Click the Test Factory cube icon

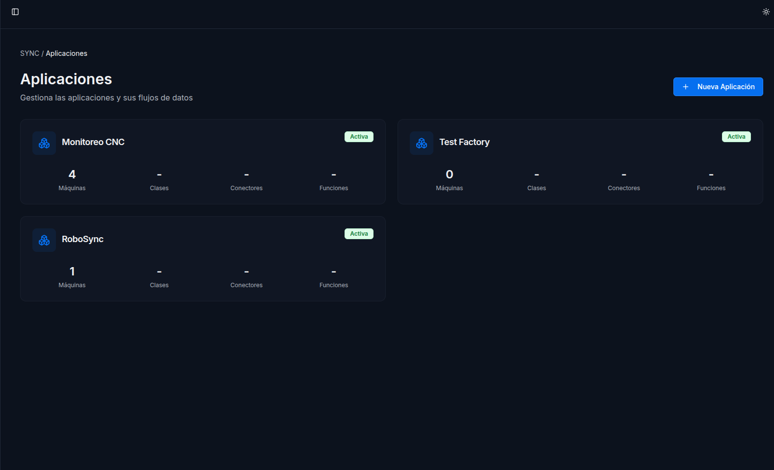click(422, 143)
